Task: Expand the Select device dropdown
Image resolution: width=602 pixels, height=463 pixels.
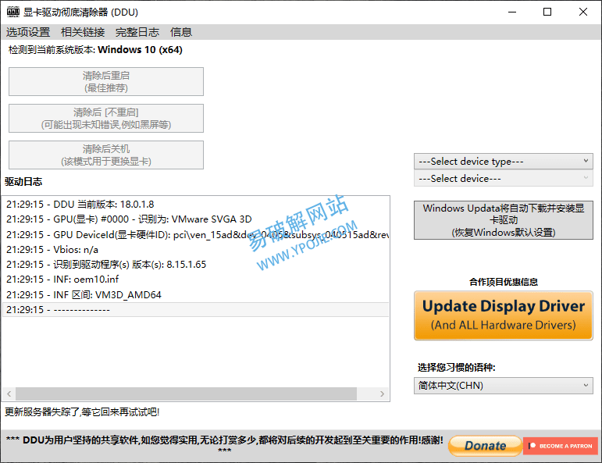Action: (x=504, y=179)
